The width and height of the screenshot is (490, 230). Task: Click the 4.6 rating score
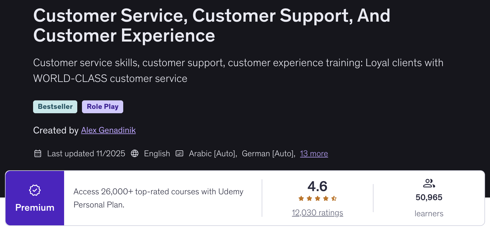click(x=317, y=186)
